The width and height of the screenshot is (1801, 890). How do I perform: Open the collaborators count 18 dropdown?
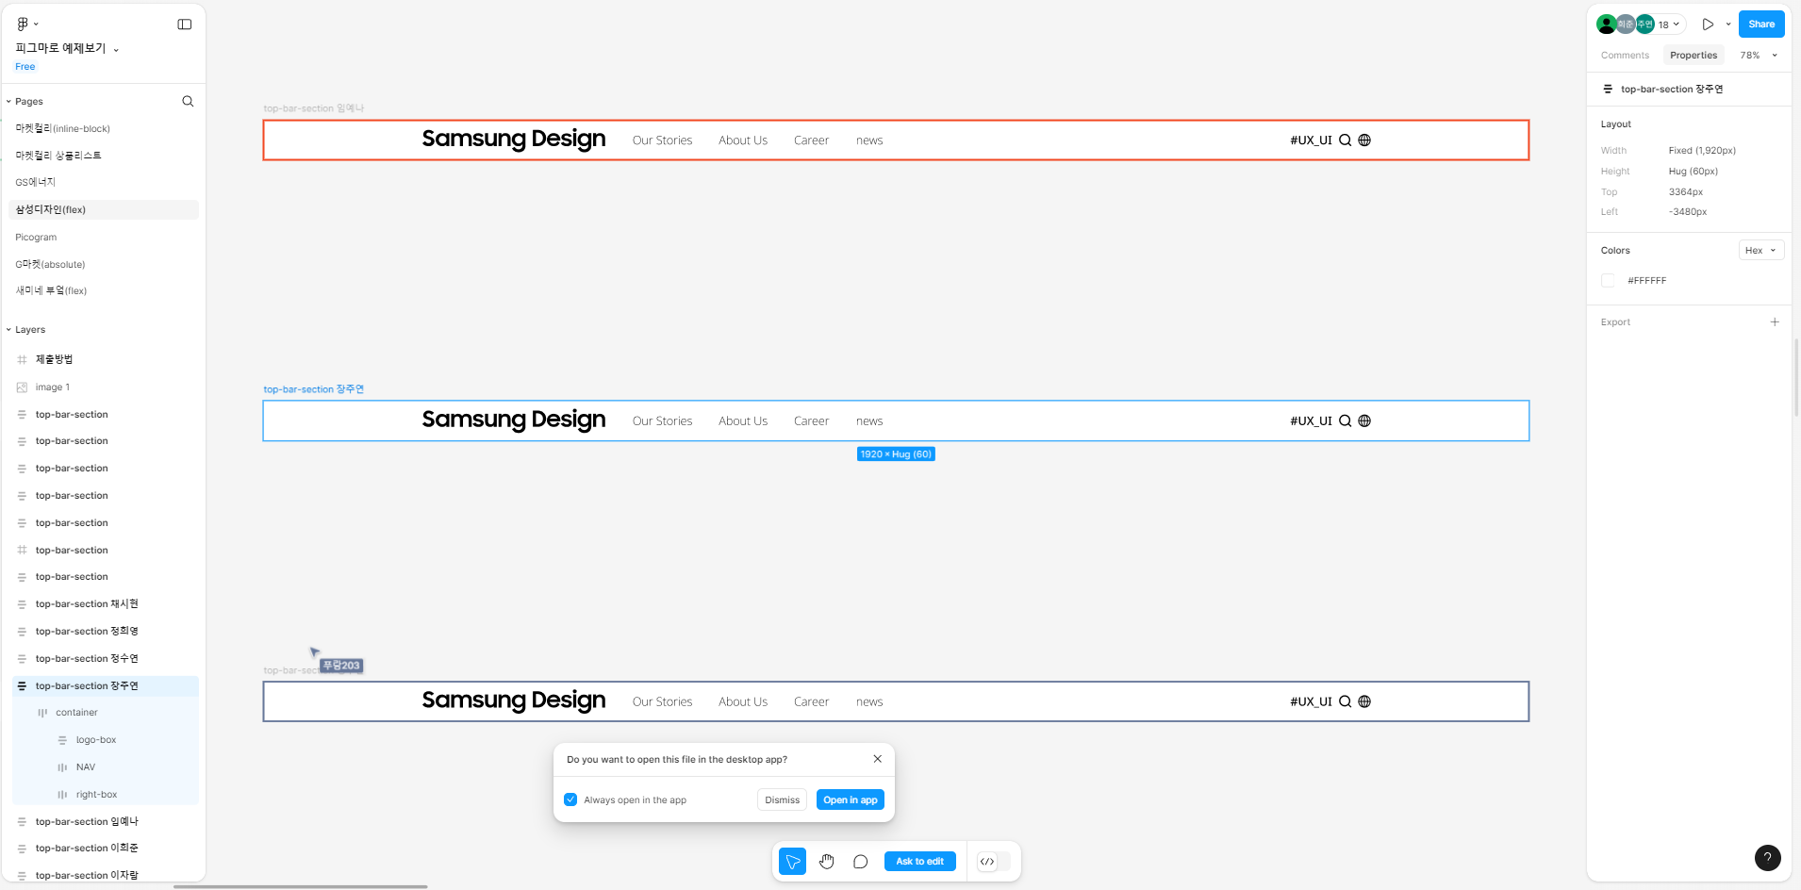click(x=1669, y=25)
